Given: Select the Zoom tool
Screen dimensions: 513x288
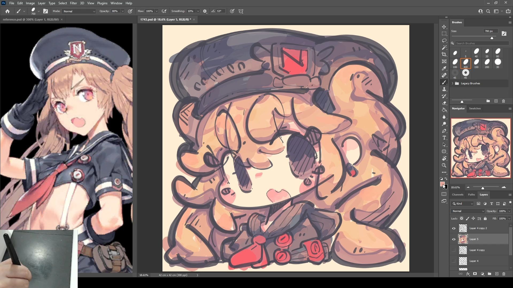Looking at the screenshot, I should (x=444, y=165).
